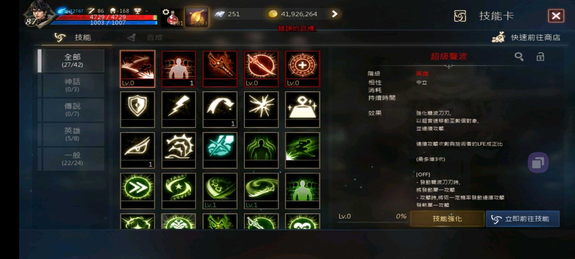Viewport: 575px width, 259px height.
Task: Select the red sword sun skill card
Action: tap(261, 68)
